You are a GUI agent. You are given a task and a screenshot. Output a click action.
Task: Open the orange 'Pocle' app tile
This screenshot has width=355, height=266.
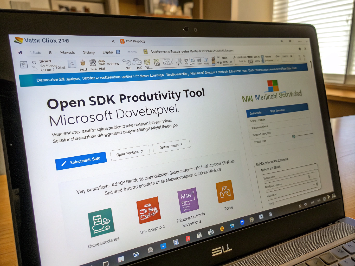[225, 191]
